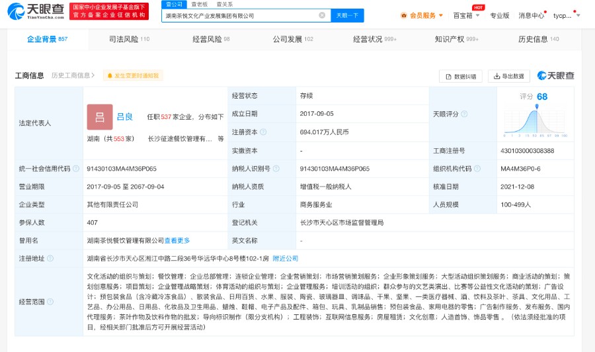Click the 天眼评分 score distribution chart
The image size is (595, 352).
(x=535, y=120)
